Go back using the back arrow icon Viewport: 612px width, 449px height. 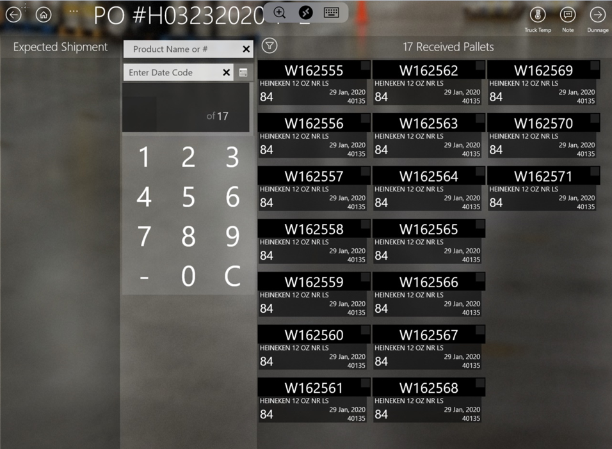pos(13,15)
